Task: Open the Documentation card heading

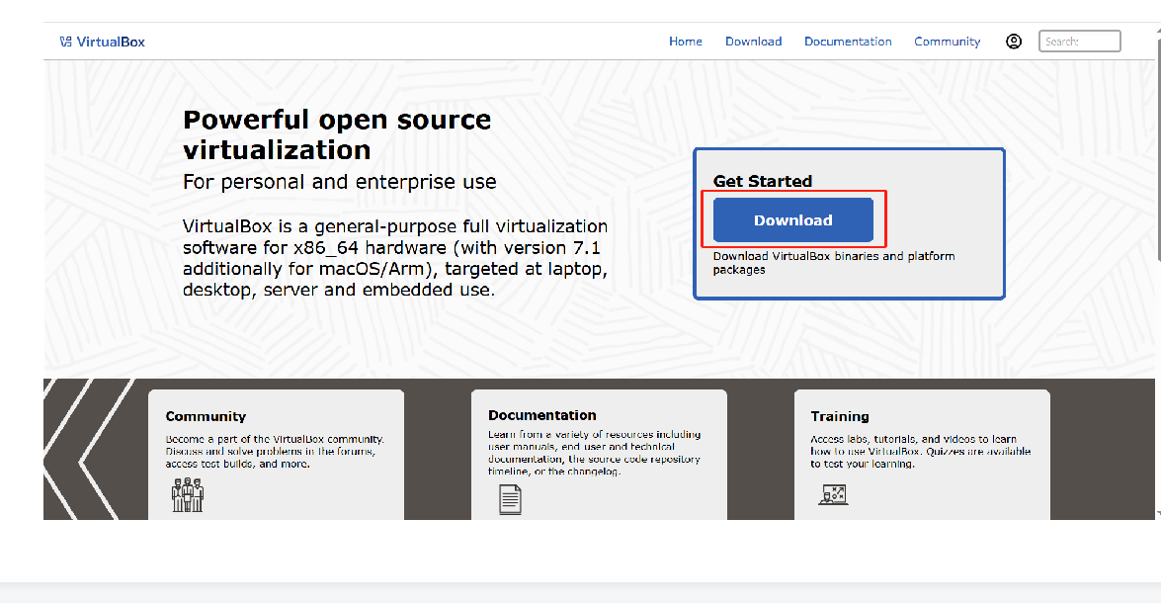Action: pyautogui.click(x=542, y=415)
